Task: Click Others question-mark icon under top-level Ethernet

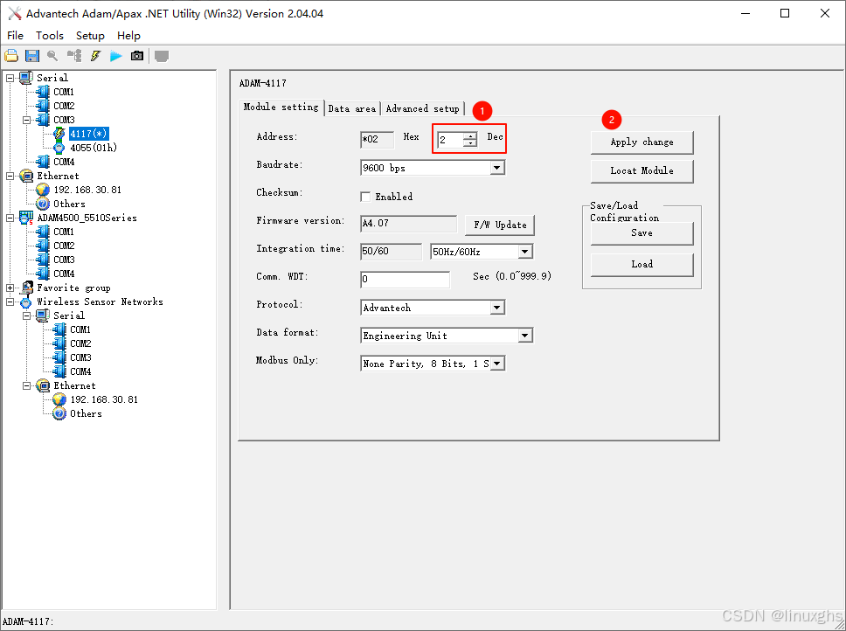Action: [43, 204]
